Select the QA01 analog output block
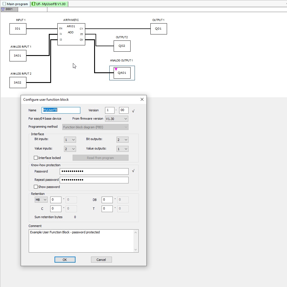Image resolution: width=287 pixels, height=287 pixels. (122, 73)
